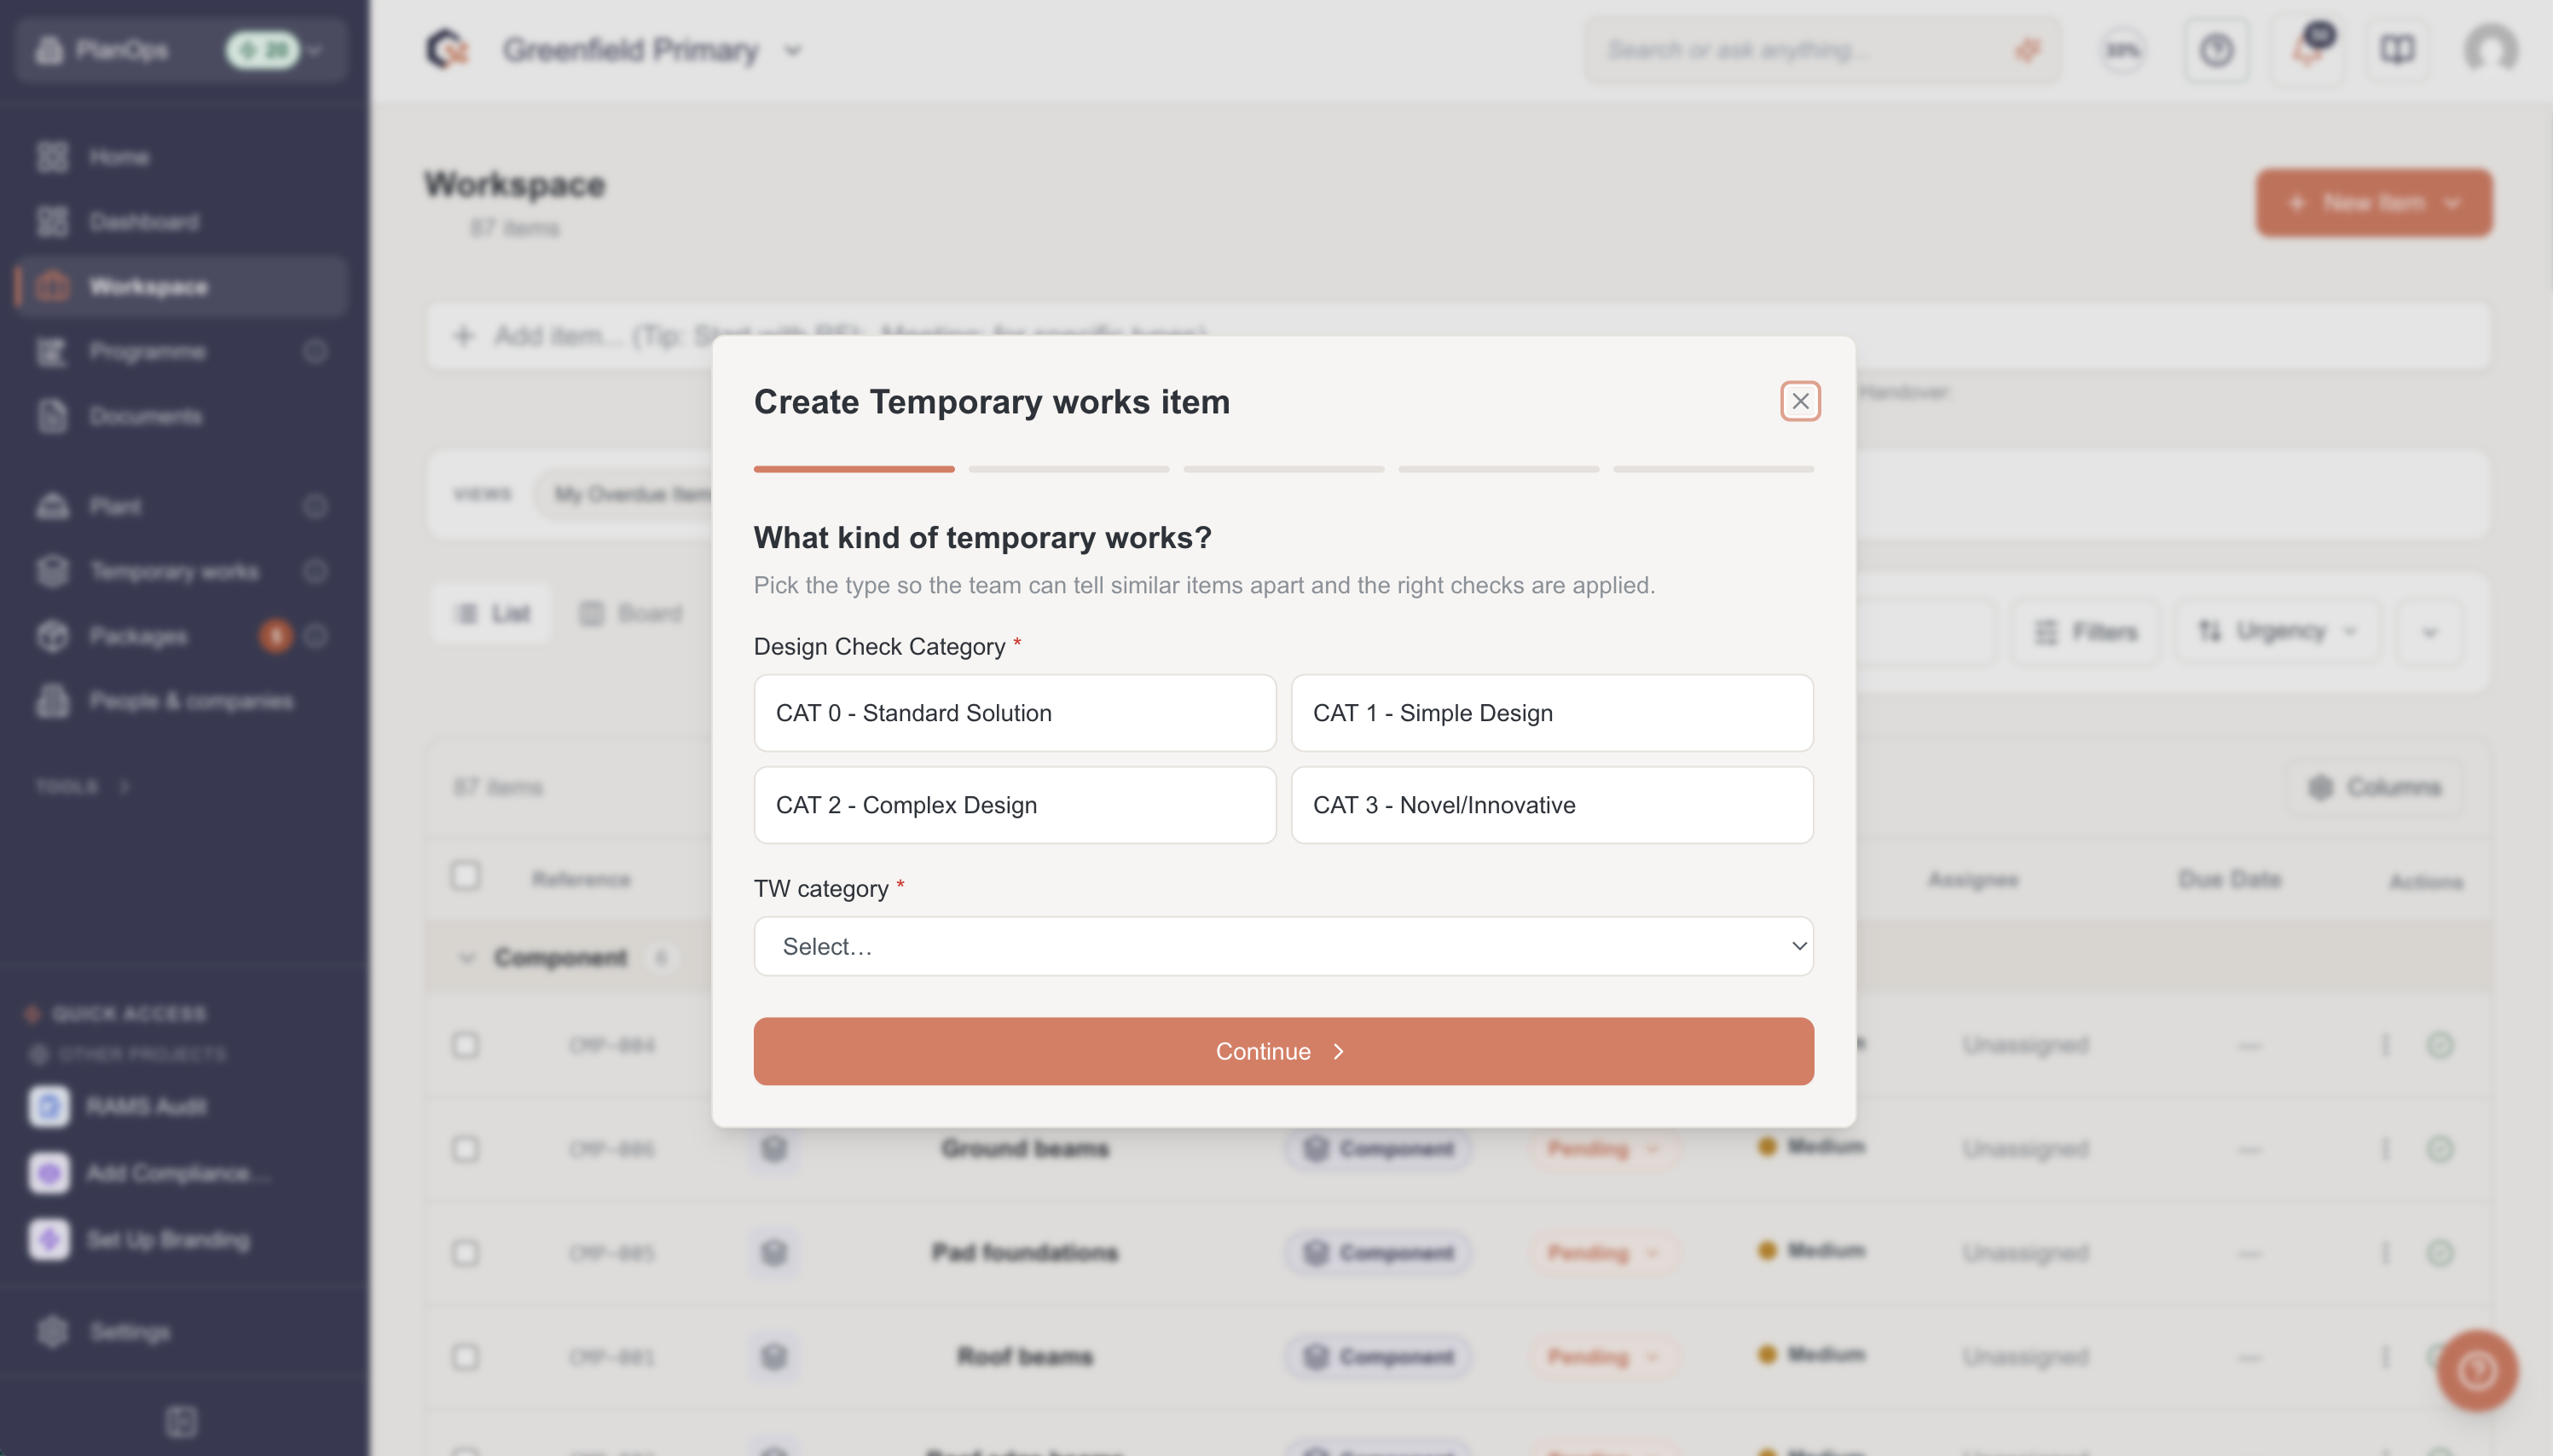Open the book guide icon
Viewport: 2553px width, 1456px height.
(2397, 50)
